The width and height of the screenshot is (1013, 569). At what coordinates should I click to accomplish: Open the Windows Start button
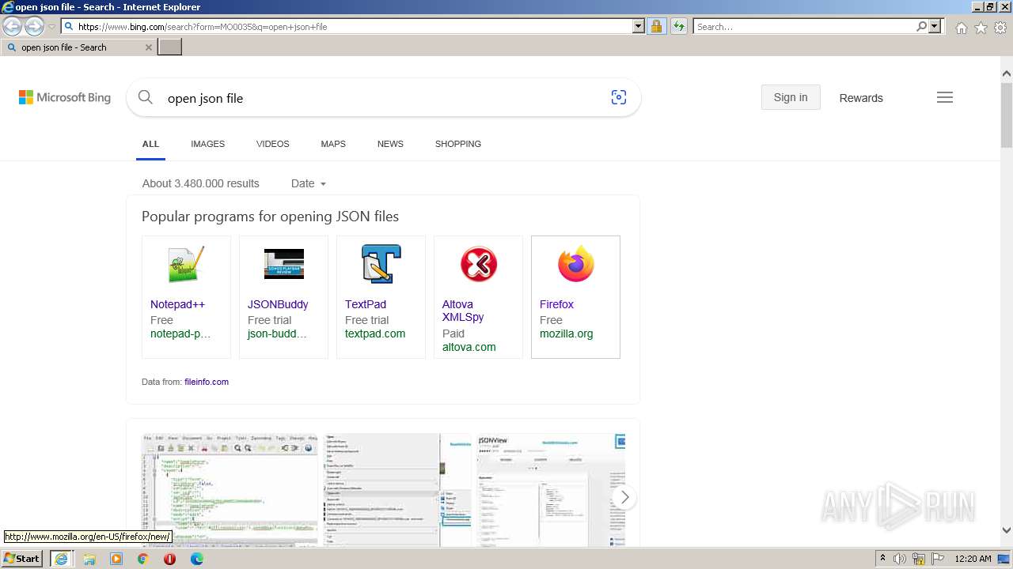22,559
